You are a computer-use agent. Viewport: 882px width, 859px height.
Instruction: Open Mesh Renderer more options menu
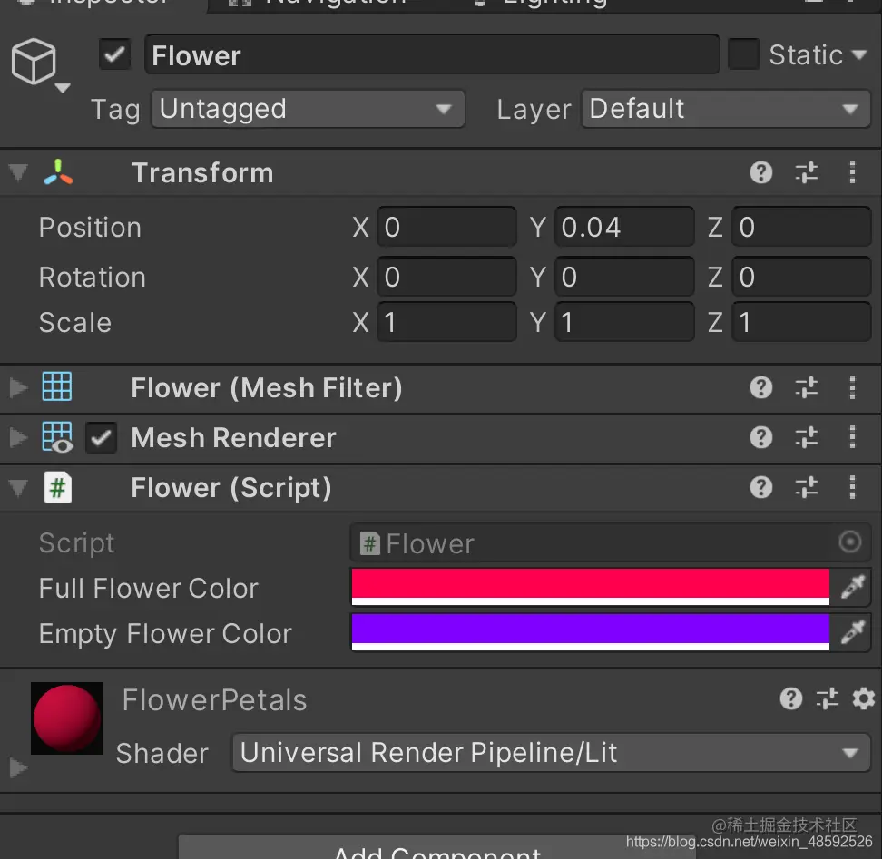coord(852,437)
